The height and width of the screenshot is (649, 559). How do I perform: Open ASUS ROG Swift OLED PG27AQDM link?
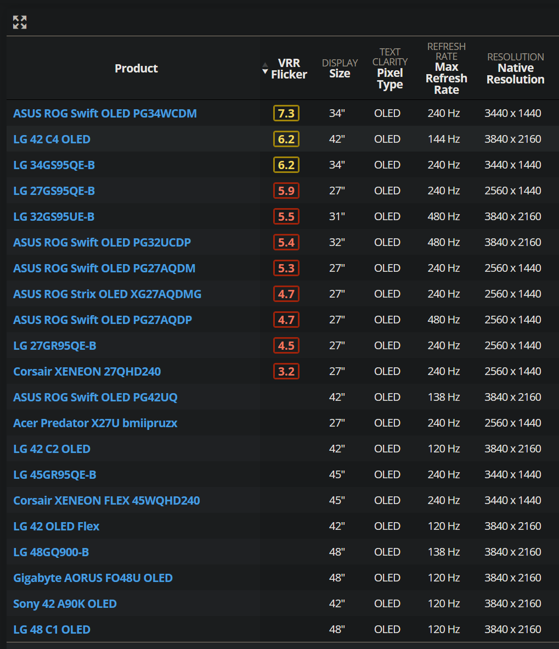click(104, 268)
